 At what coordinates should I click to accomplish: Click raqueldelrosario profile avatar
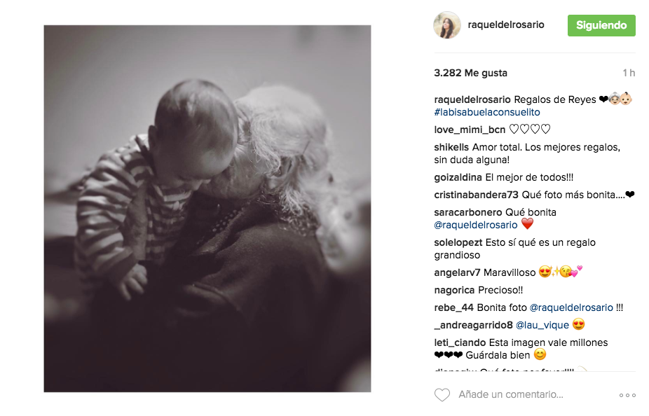[x=447, y=25]
